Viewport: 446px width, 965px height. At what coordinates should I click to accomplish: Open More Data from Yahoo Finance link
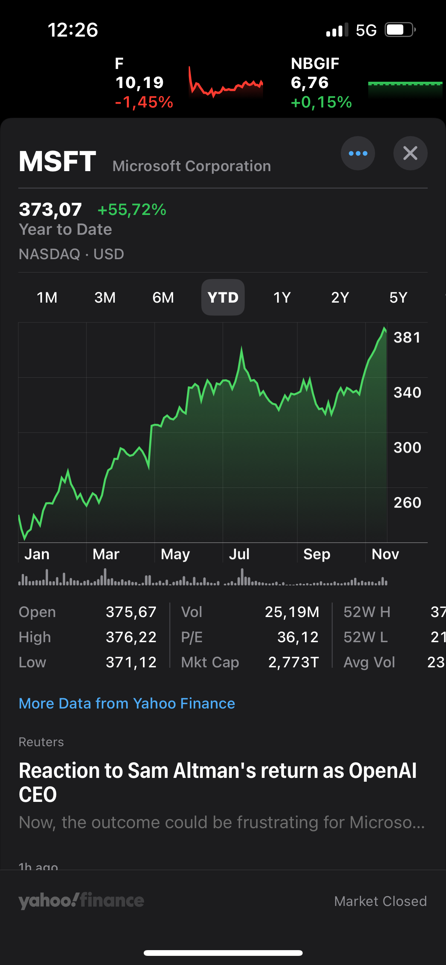(127, 704)
